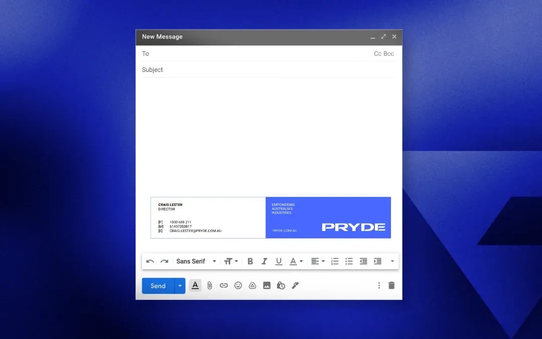Viewport: 542px width, 339px height.
Task: Add Bcc recipients
Action: (388, 54)
